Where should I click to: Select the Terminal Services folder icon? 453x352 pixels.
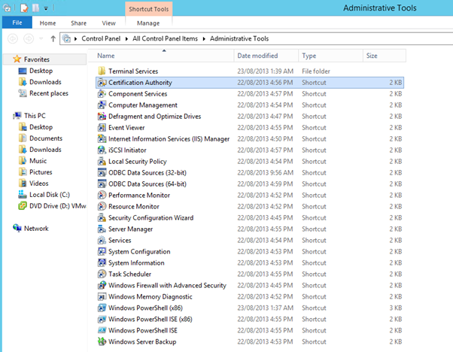pyautogui.click(x=102, y=71)
